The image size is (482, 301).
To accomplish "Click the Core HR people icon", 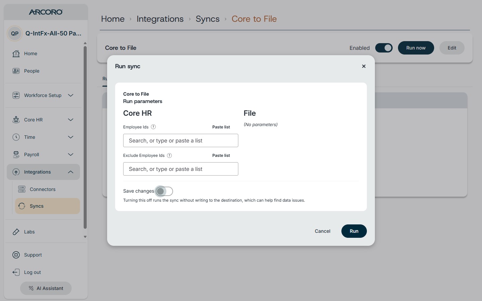I will [x=16, y=120].
